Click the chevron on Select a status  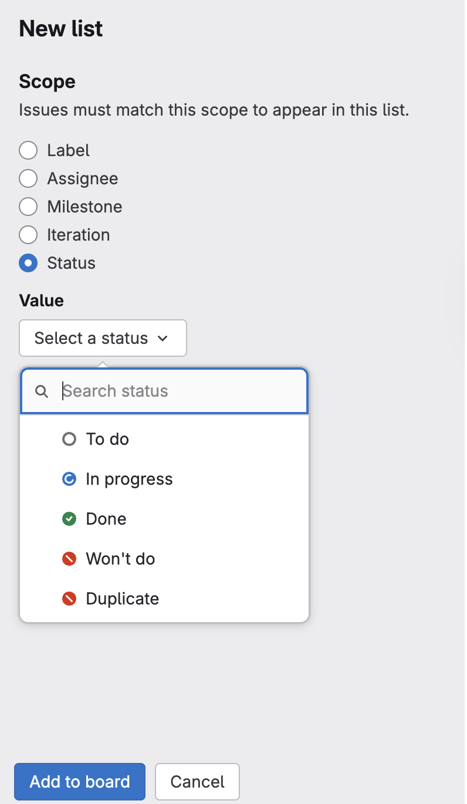click(x=164, y=338)
